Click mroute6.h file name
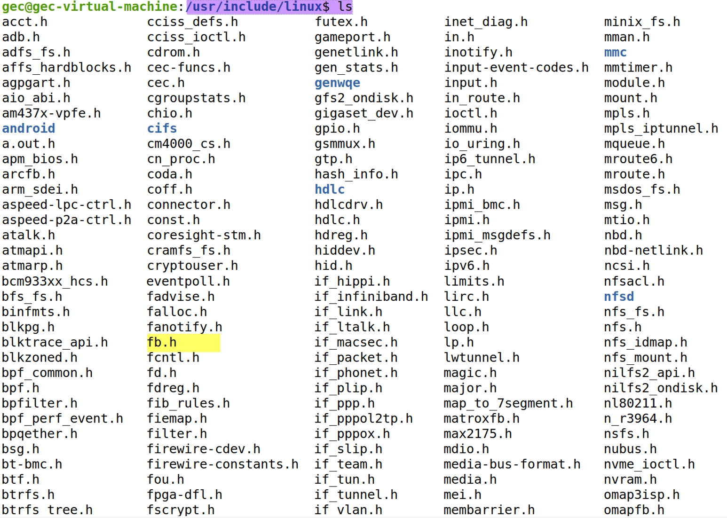The width and height of the screenshot is (727, 518). pos(639,159)
